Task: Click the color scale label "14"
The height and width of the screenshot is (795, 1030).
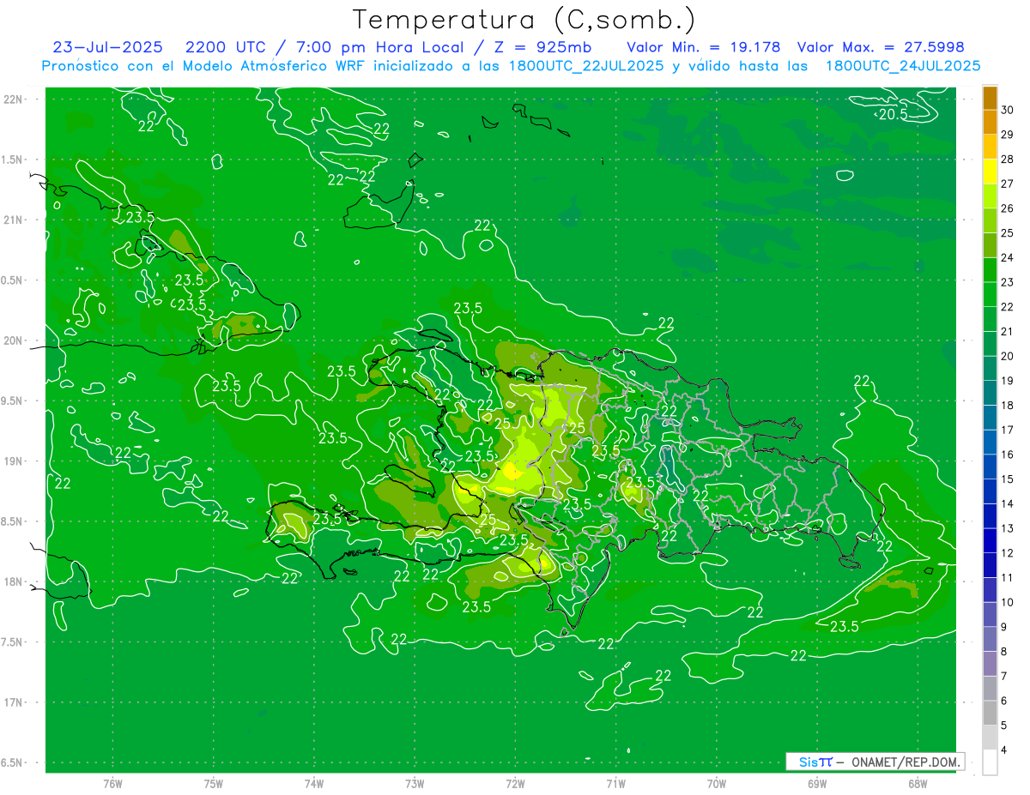Action: point(1007,503)
